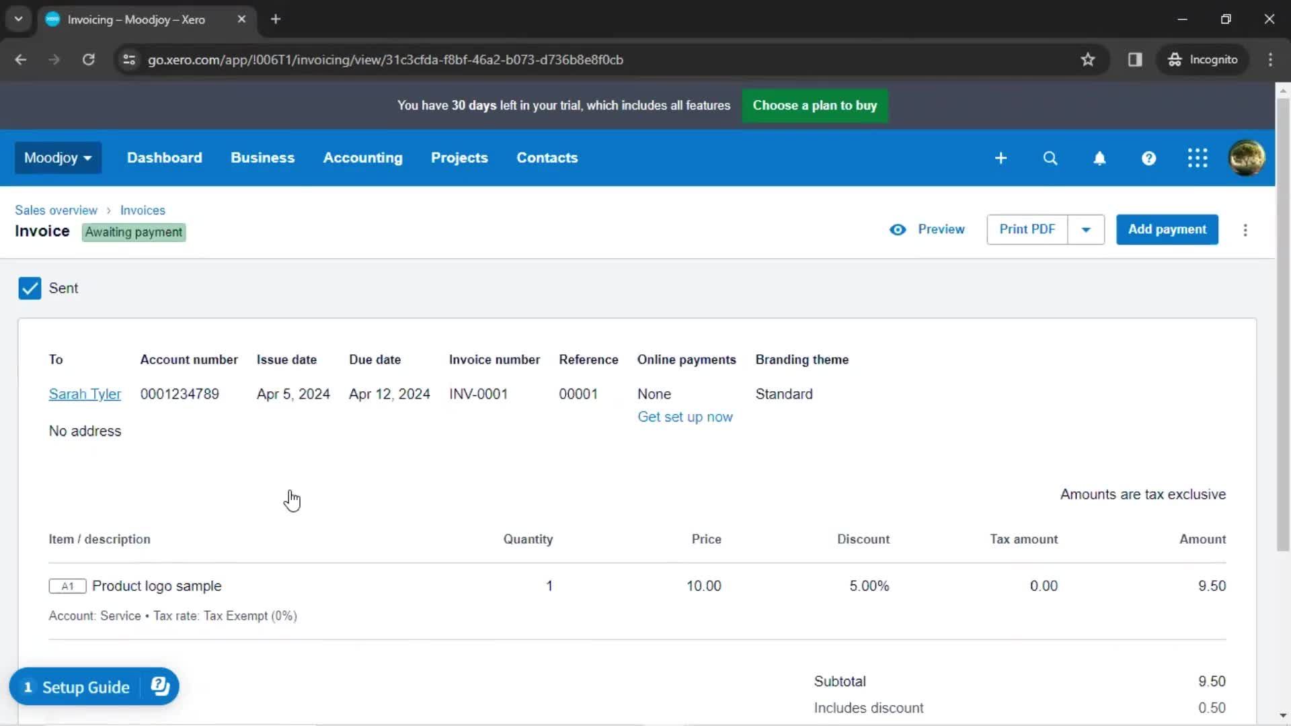This screenshot has width=1291, height=726.
Task: Click the eye icon next to Preview
Action: click(x=898, y=230)
